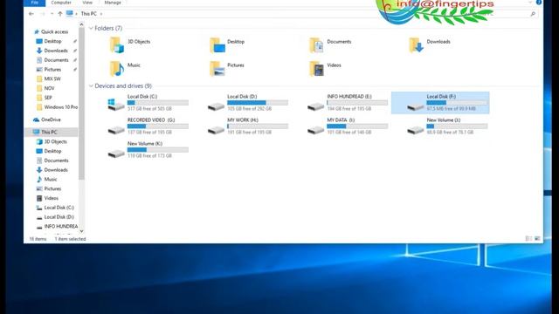Click '1 item selected' status text
The image size is (559, 314).
click(70, 239)
